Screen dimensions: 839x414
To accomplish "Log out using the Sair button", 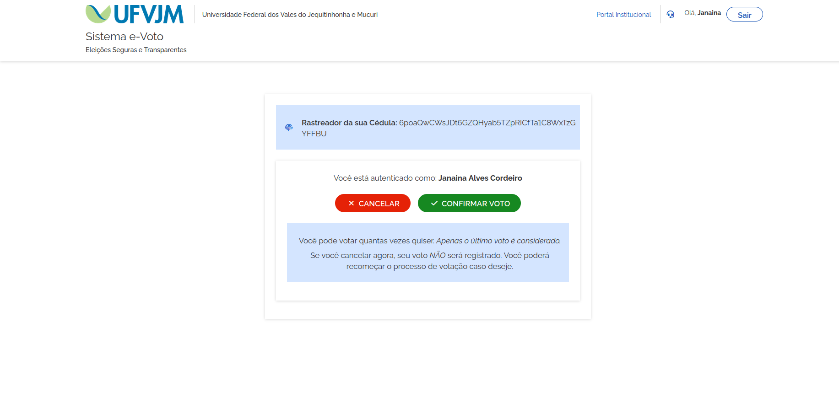I will coord(744,14).
